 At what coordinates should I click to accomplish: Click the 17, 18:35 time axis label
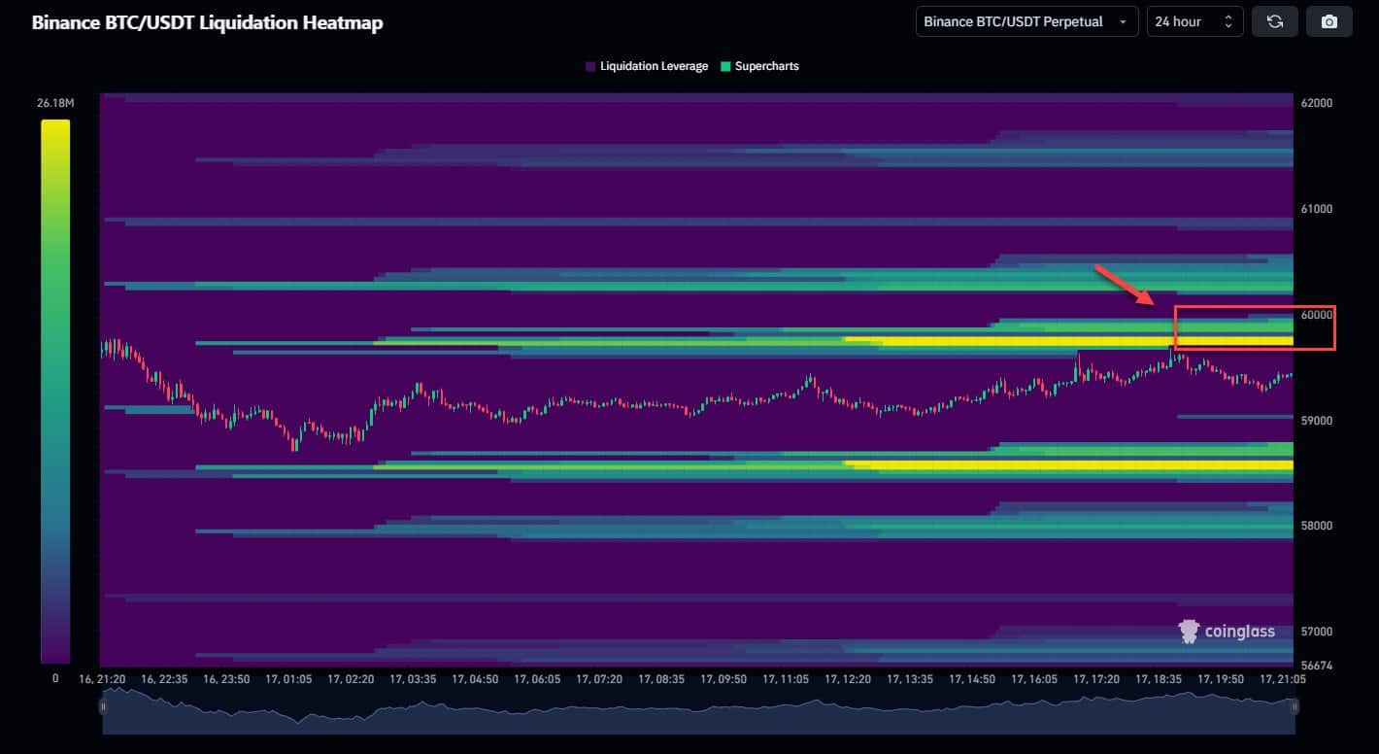point(1159,679)
